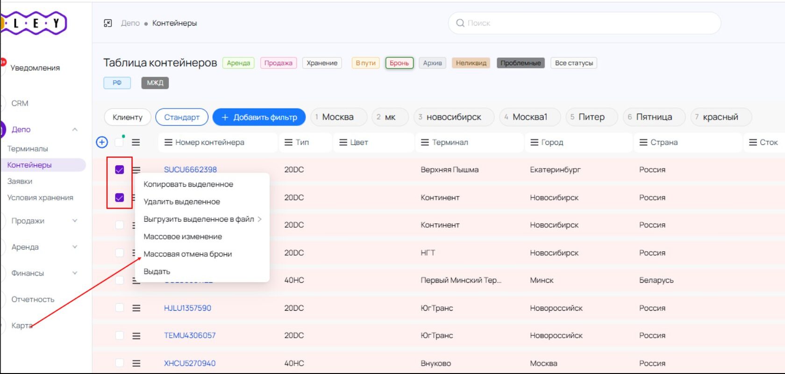Open container link SUCU6662398

(x=190, y=169)
